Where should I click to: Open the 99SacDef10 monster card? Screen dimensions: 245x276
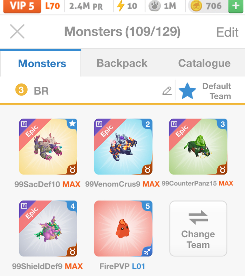[x=48, y=147]
